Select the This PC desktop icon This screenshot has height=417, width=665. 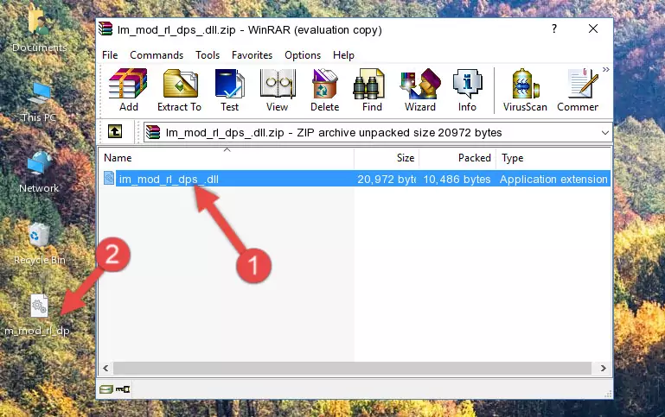pyautogui.click(x=39, y=103)
